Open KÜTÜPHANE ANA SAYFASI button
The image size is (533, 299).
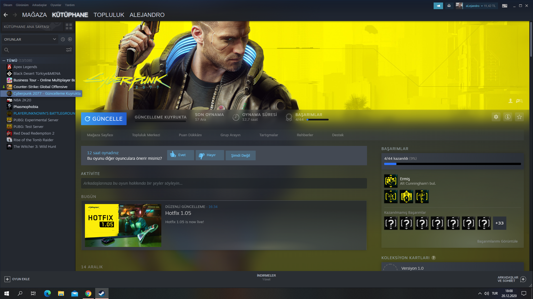coord(32,27)
